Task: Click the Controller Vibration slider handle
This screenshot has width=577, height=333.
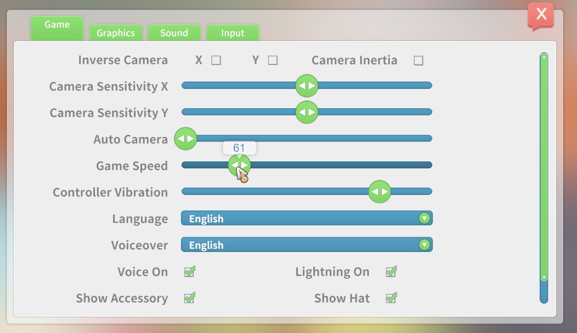Action: coord(380,192)
